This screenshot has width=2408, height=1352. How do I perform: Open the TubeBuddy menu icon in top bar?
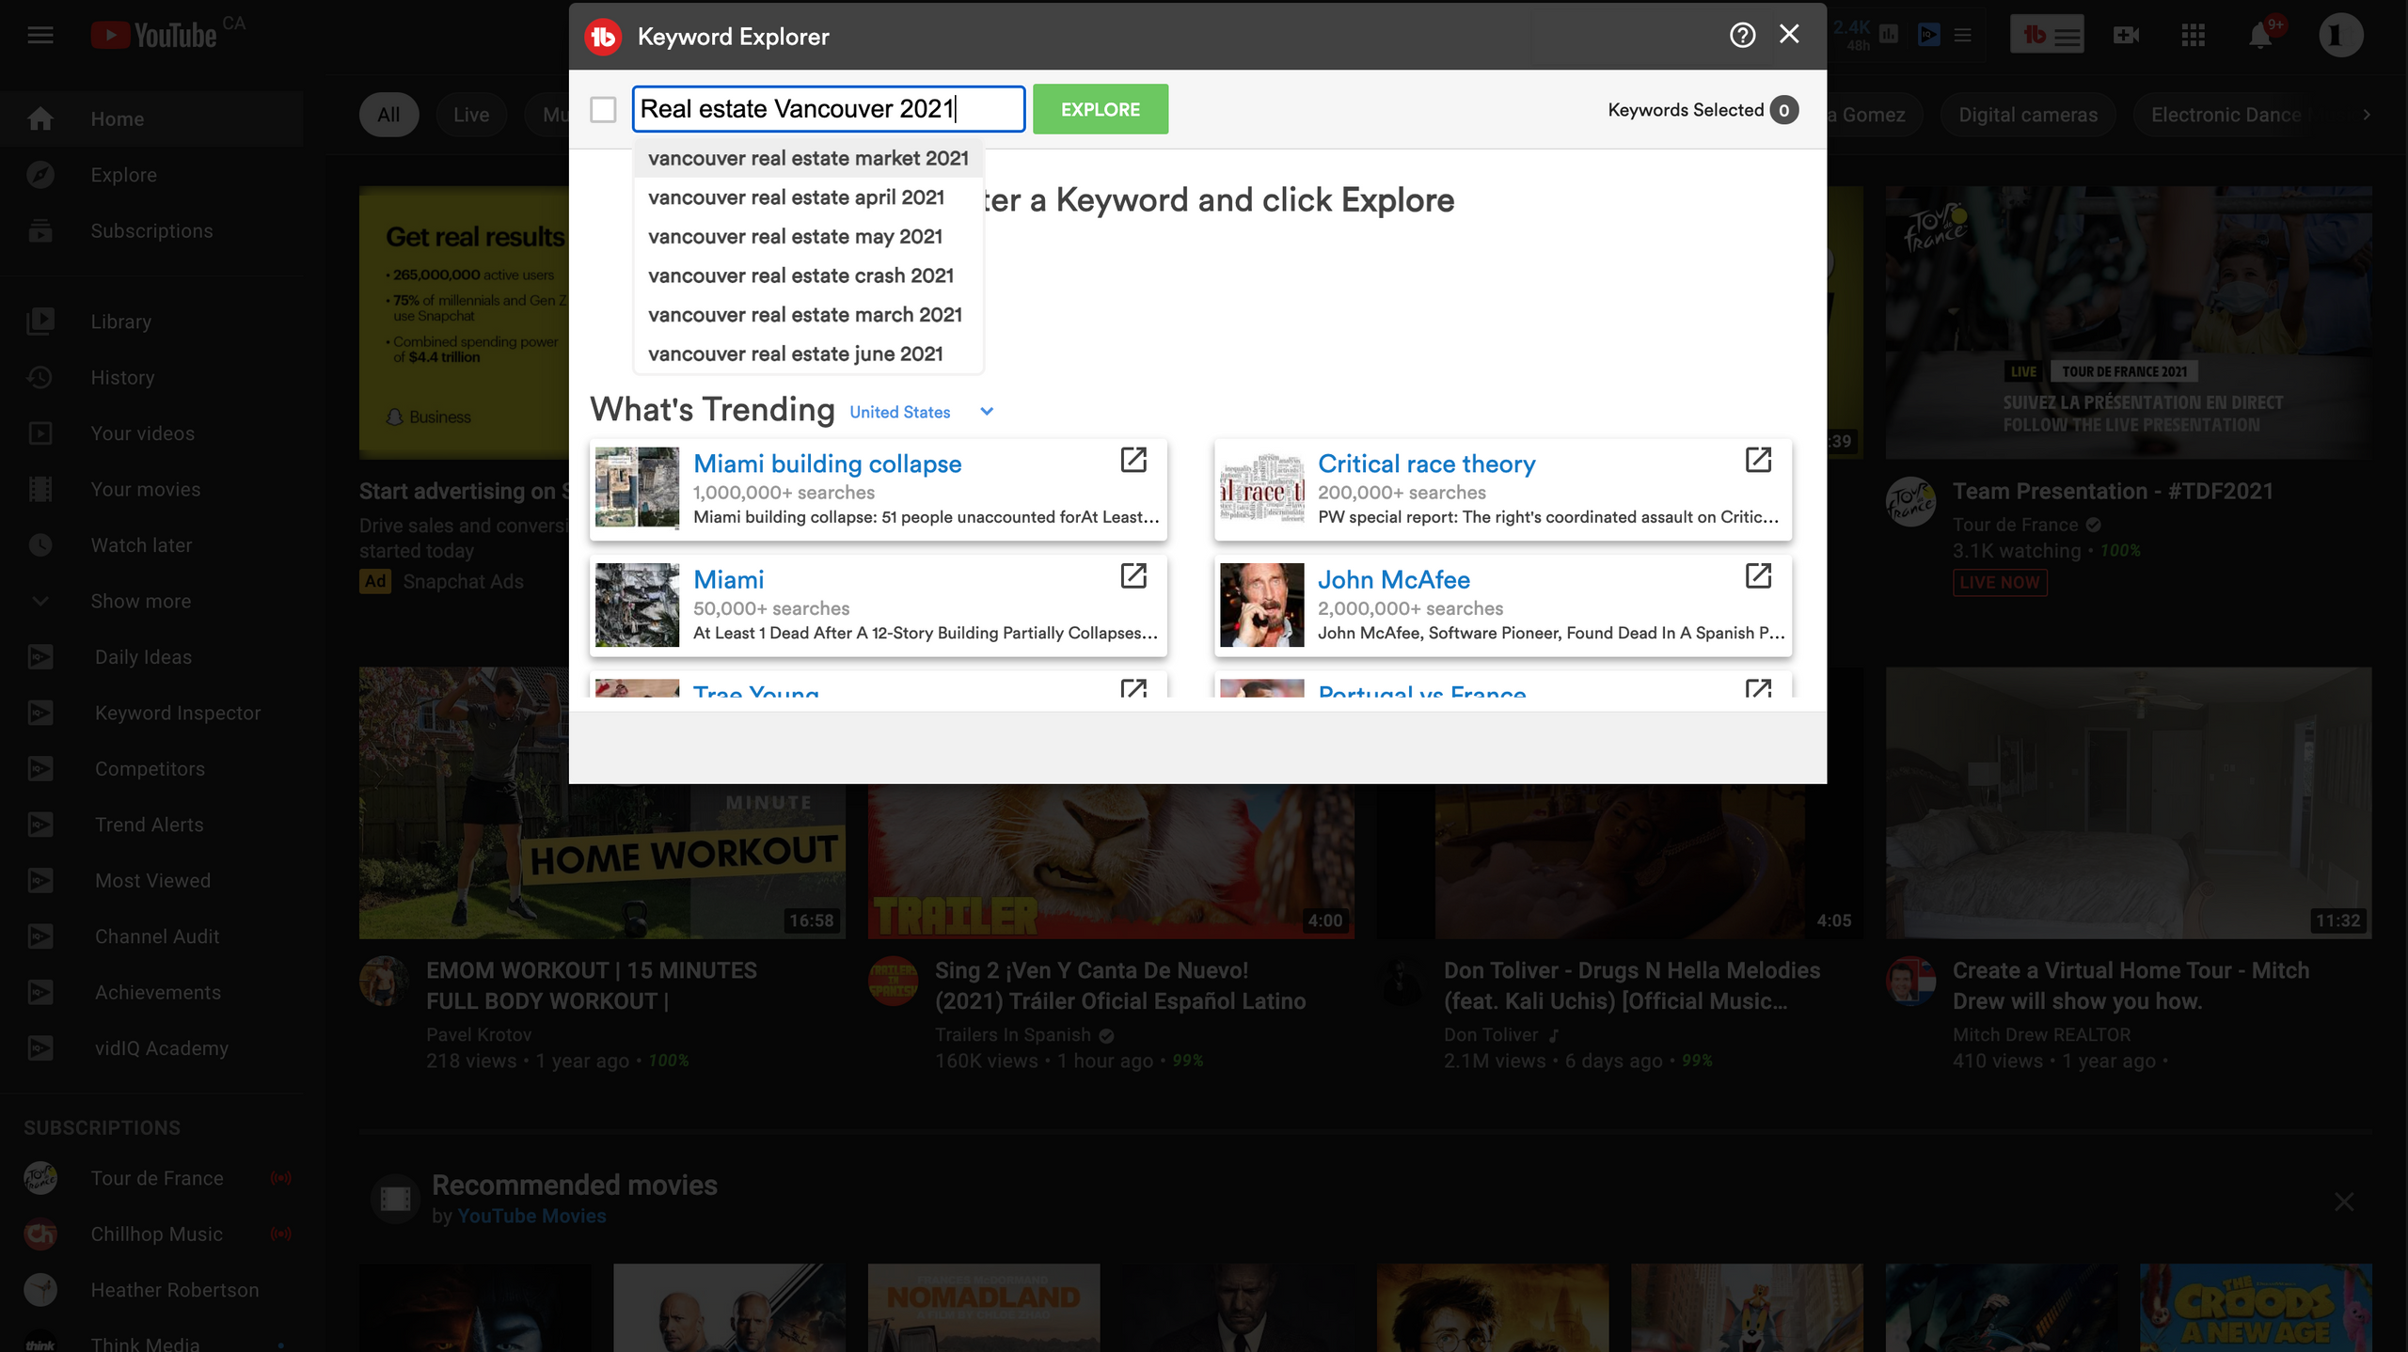pos(2047,35)
